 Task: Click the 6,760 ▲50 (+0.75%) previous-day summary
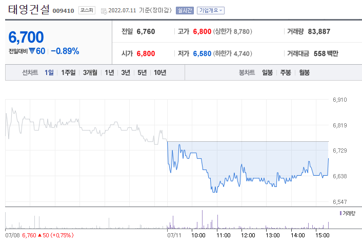pyautogui.click(x=48, y=235)
